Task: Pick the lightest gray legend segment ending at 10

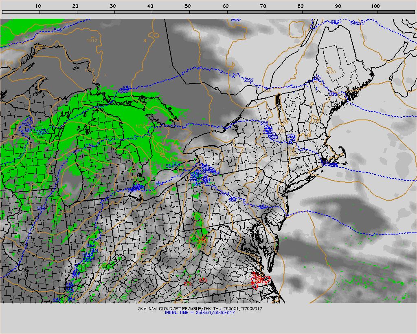Action: click(x=21, y=12)
